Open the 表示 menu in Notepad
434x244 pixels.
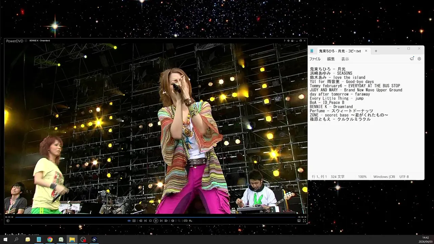[x=345, y=59]
